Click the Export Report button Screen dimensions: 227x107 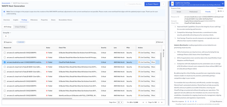click(152, 4)
